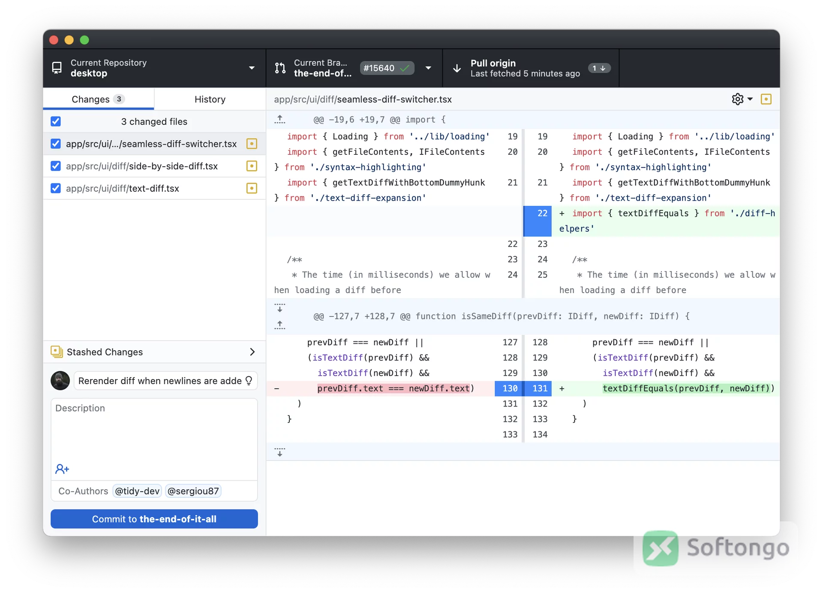Uncheck side-by-side-diff.tsx file checkbox

56,166
